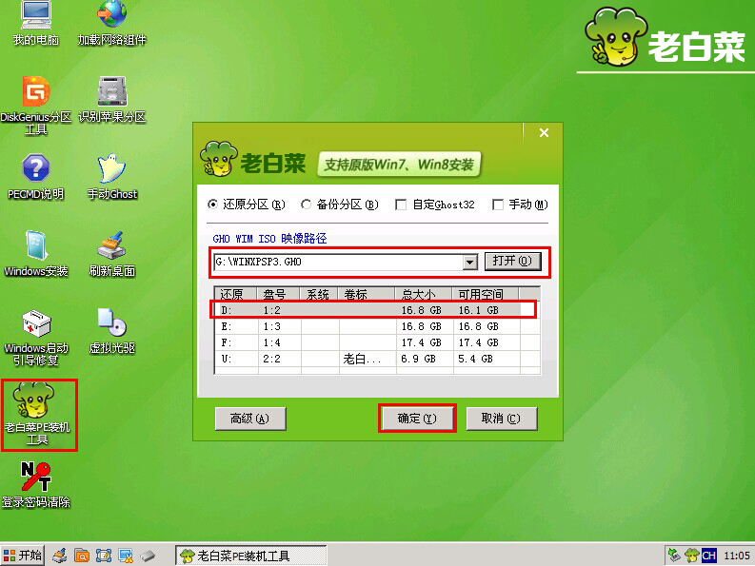Image resolution: width=755 pixels, height=566 pixels.
Task: Click the CH input language indicator
Action: tap(708, 556)
